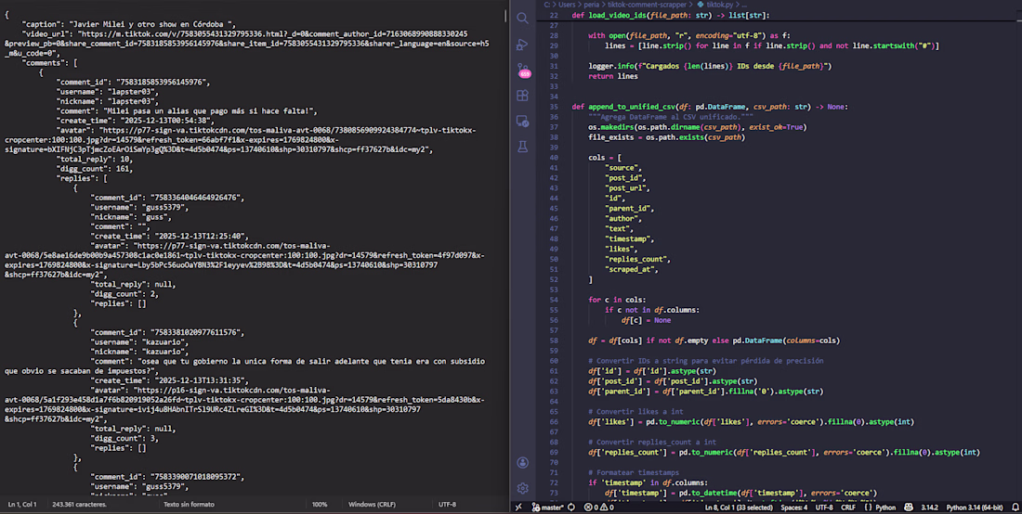Open the tiktok-comment-scrapper breadcrumb folder
Screen dimensions: 1022x514
pyautogui.click(x=647, y=5)
